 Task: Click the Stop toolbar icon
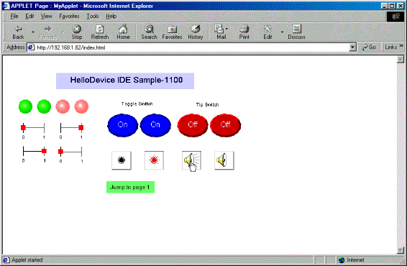(77, 32)
